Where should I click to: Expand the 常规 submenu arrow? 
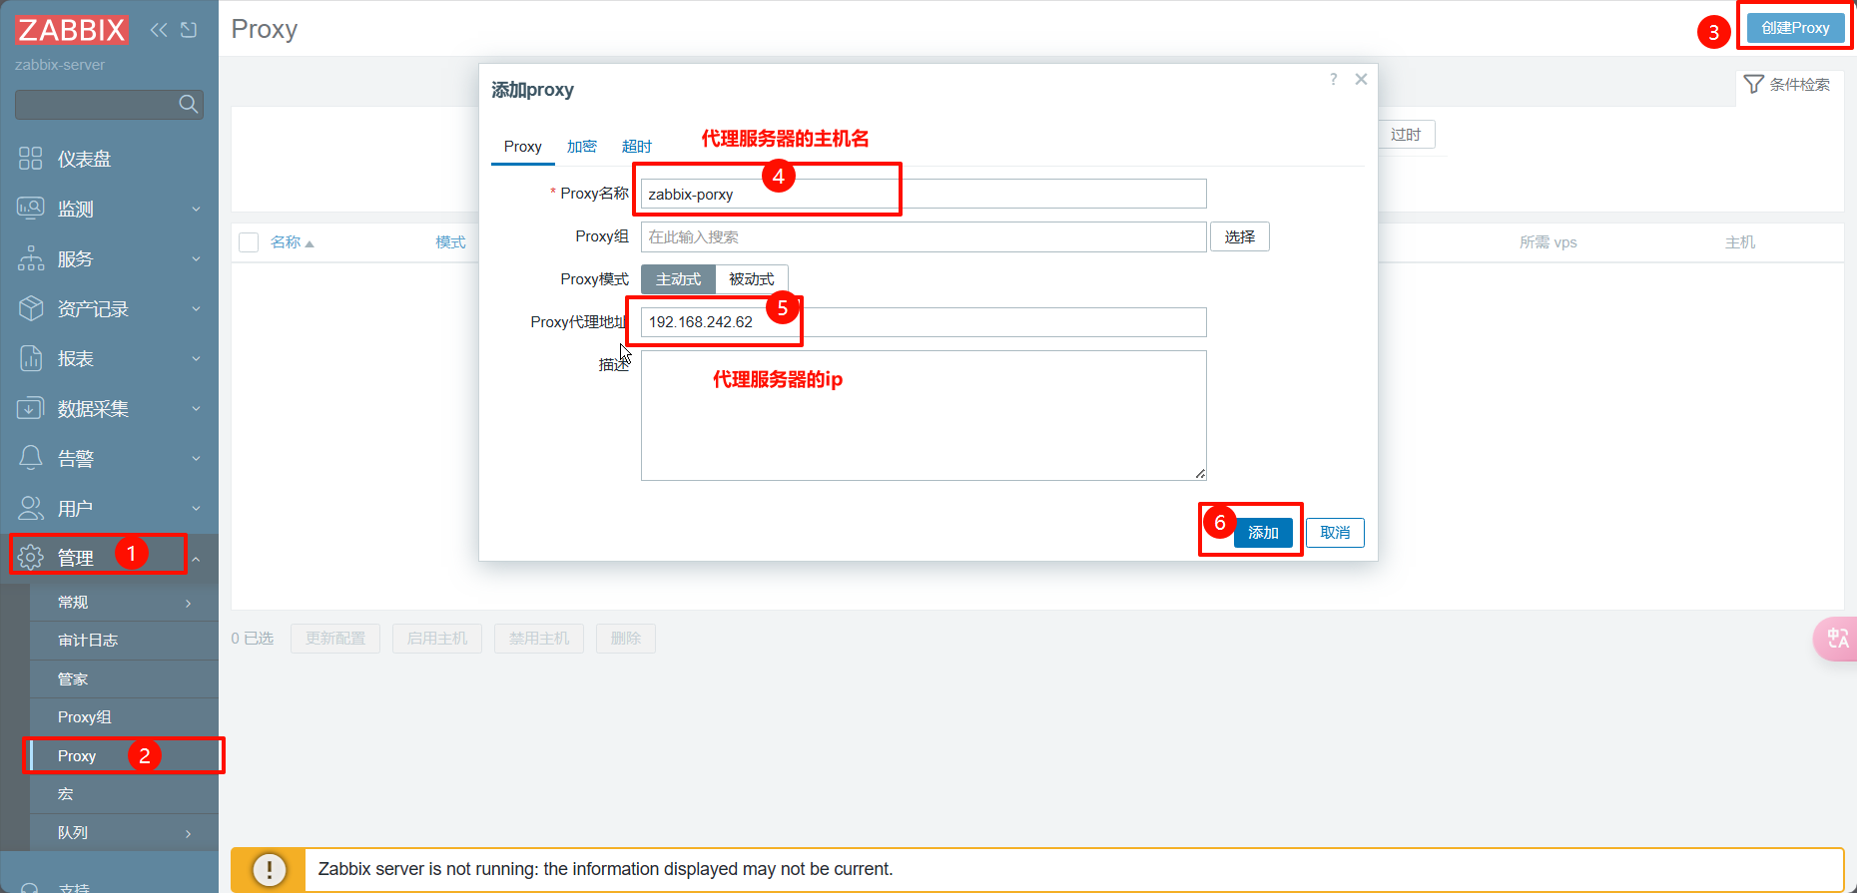188,603
